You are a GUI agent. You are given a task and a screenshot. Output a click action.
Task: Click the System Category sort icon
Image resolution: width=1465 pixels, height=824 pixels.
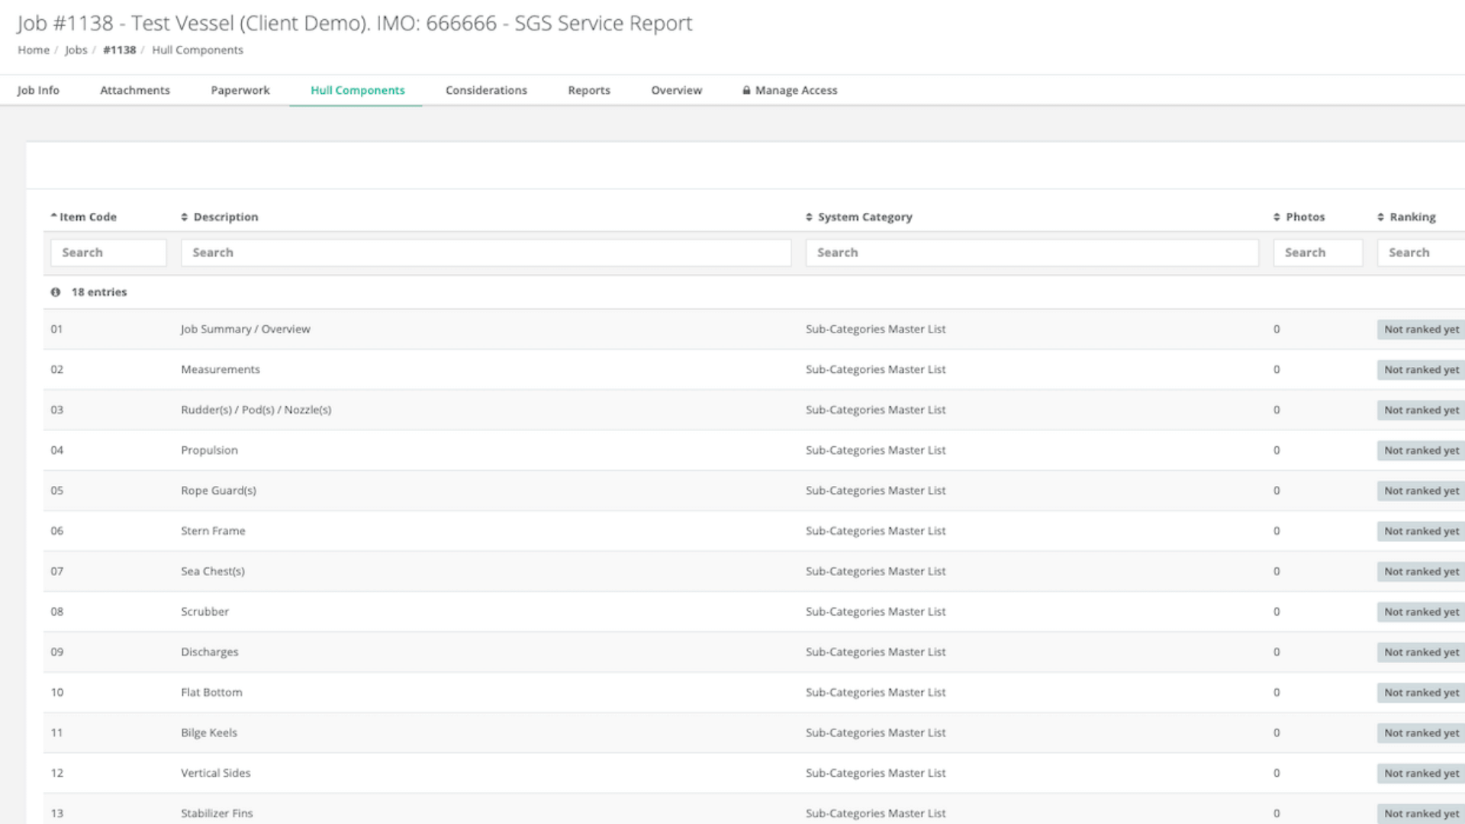809,217
